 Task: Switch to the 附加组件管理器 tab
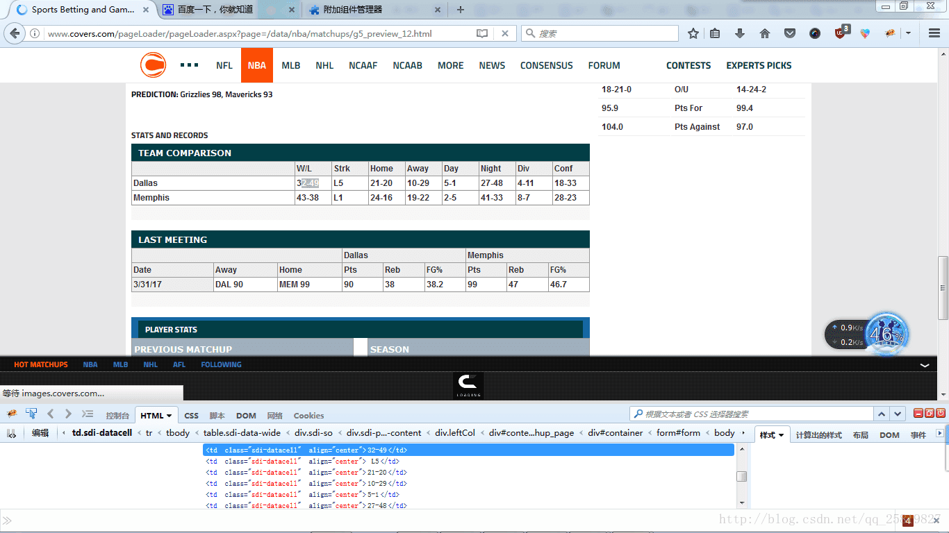376,10
